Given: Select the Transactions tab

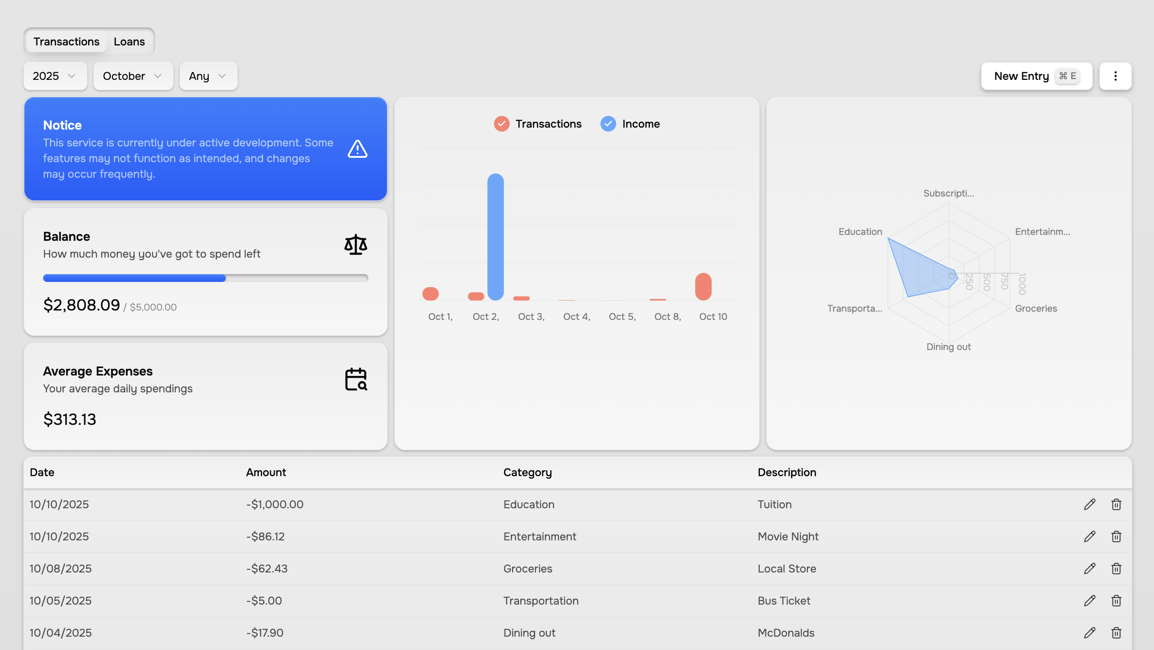Looking at the screenshot, I should click(x=66, y=42).
